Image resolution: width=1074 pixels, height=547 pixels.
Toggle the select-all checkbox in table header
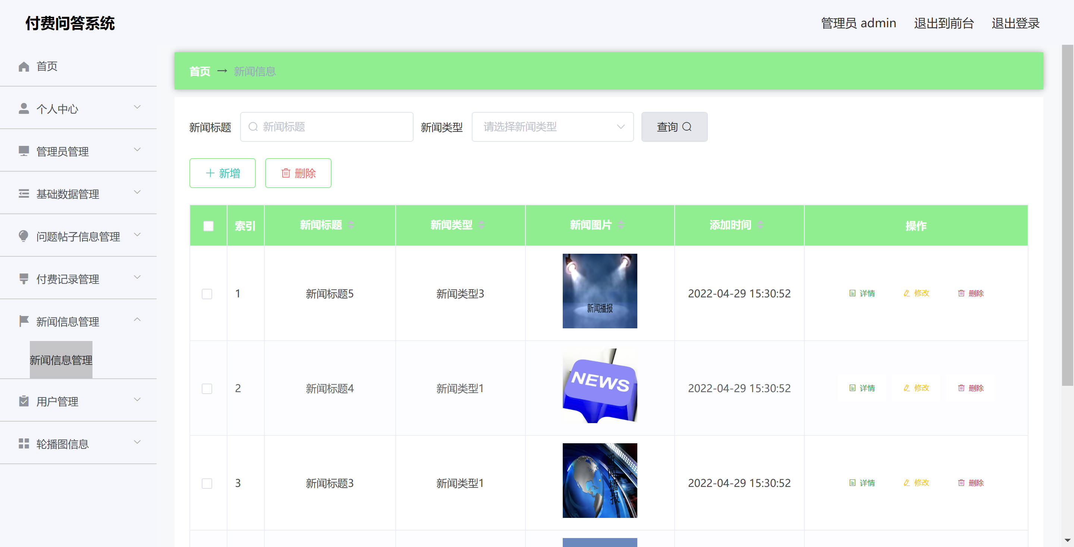(208, 226)
